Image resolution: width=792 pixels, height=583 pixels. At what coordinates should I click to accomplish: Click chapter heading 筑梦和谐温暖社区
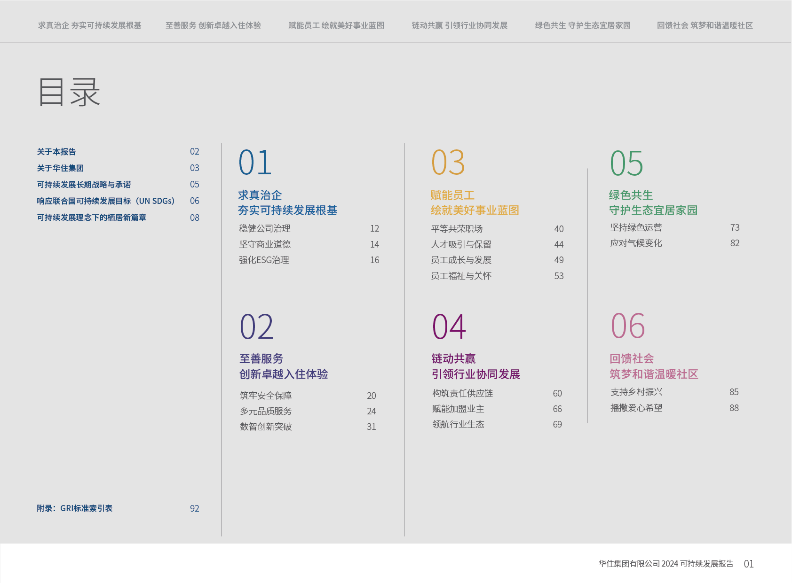pyautogui.click(x=654, y=374)
